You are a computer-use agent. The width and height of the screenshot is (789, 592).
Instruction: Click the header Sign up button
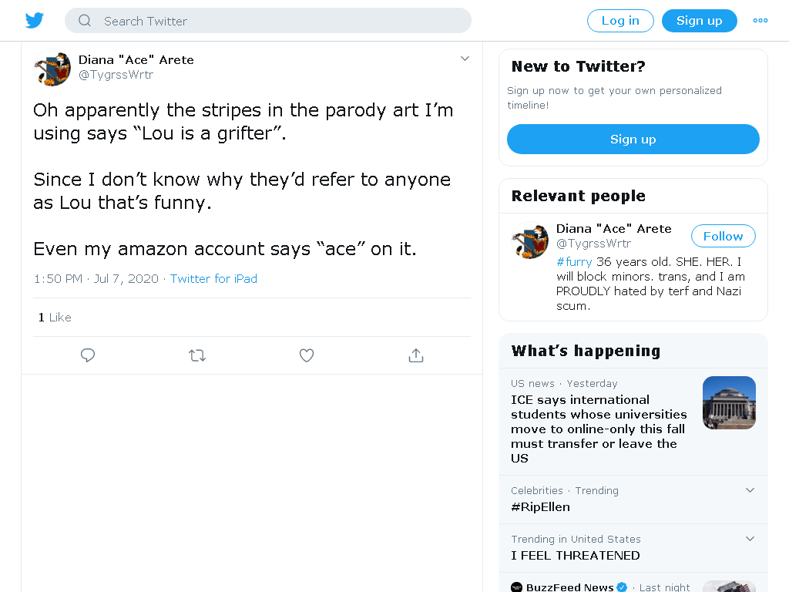pos(699,21)
